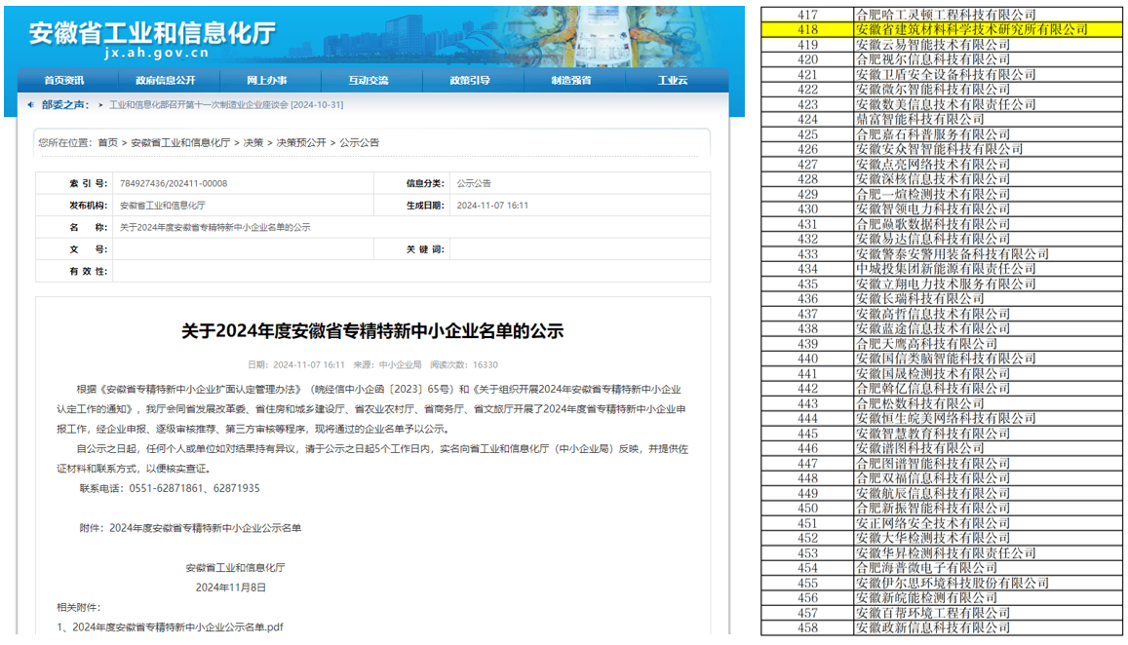
Task: Click the 名称 field value in the info table
Action: coord(215,227)
